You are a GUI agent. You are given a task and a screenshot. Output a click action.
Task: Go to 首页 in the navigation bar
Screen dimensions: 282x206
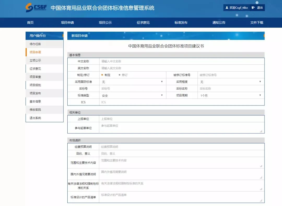30,22
